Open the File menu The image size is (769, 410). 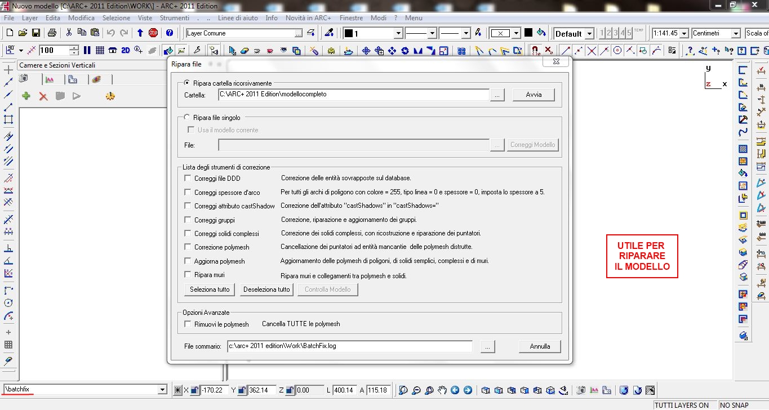coord(9,18)
